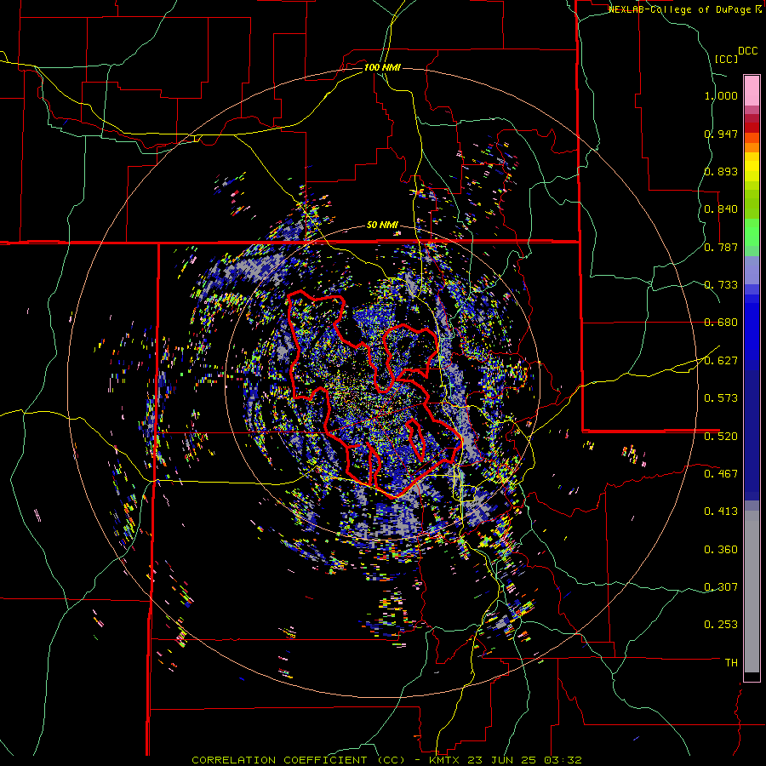
Task: Click the 50 NMI range ring label
Action: pos(382,226)
